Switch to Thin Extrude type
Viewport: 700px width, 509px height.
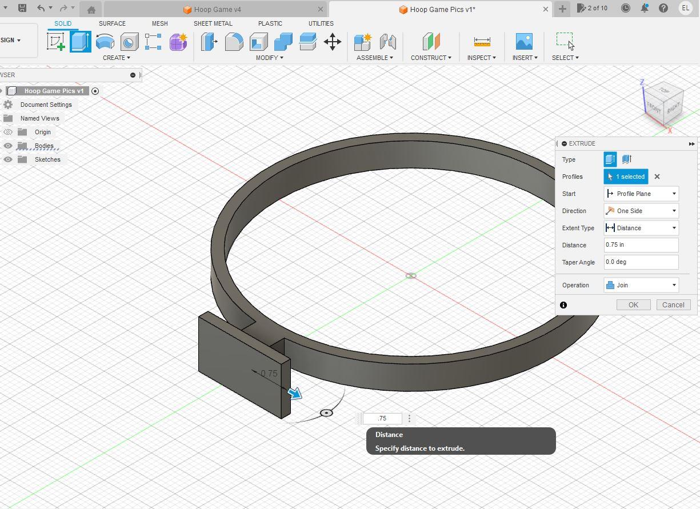[x=626, y=159]
